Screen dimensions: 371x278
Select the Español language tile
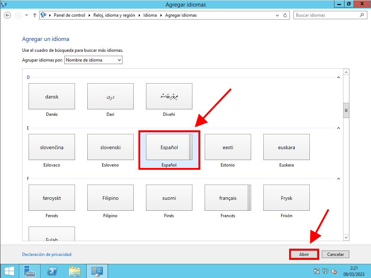(169, 147)
